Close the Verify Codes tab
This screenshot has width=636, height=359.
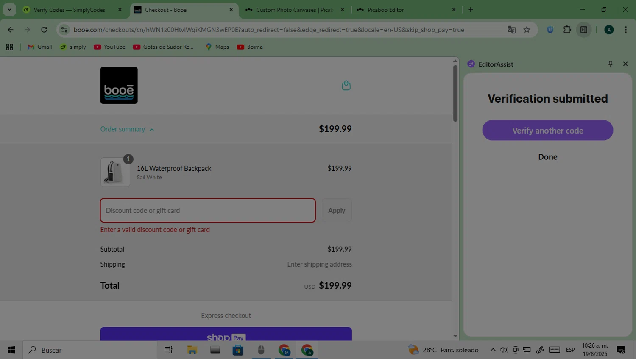pos(120,10)
